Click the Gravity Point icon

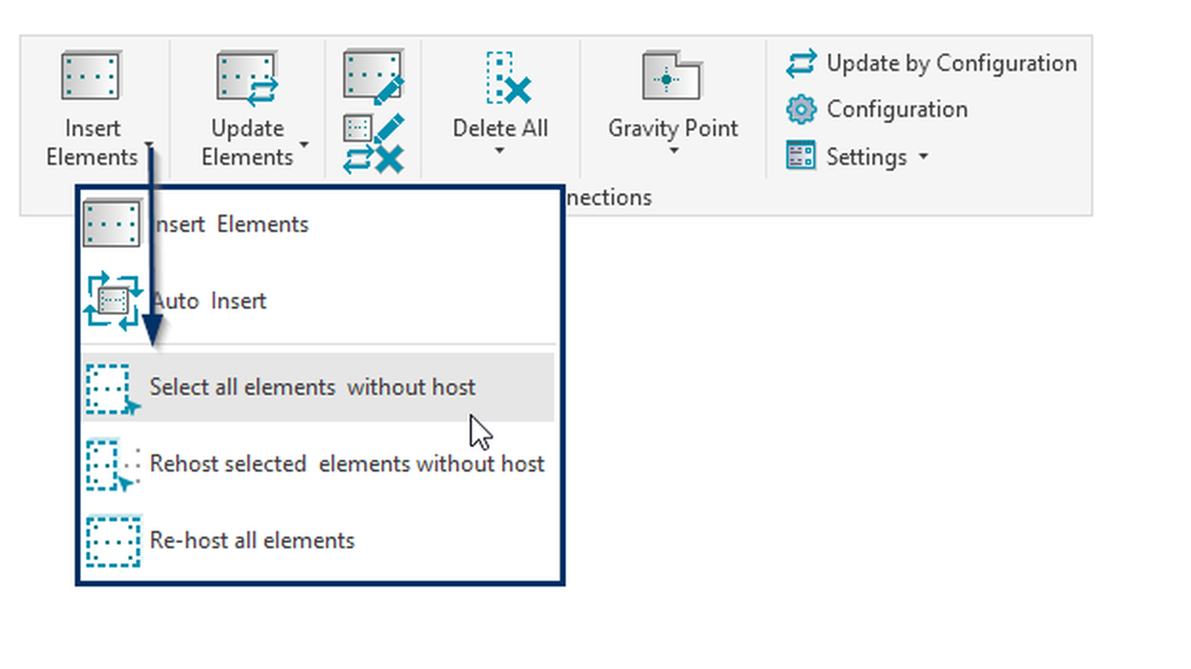coord(671,76)
